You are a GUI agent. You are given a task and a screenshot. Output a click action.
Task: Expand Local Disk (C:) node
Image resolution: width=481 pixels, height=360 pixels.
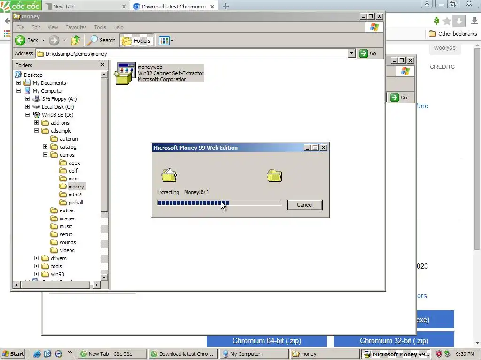coord(27,107)
